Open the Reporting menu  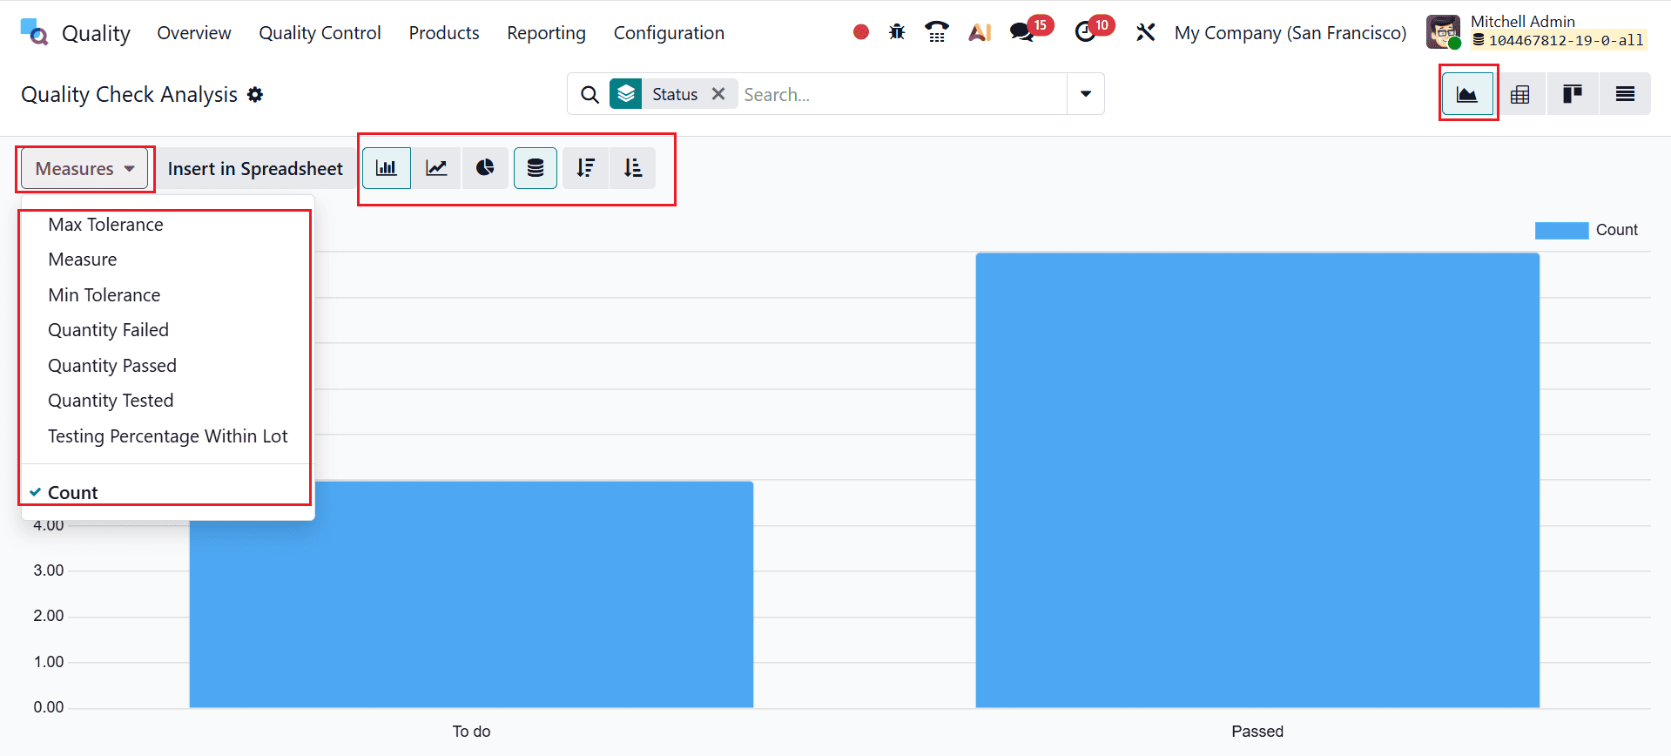(x=546, y=33)
